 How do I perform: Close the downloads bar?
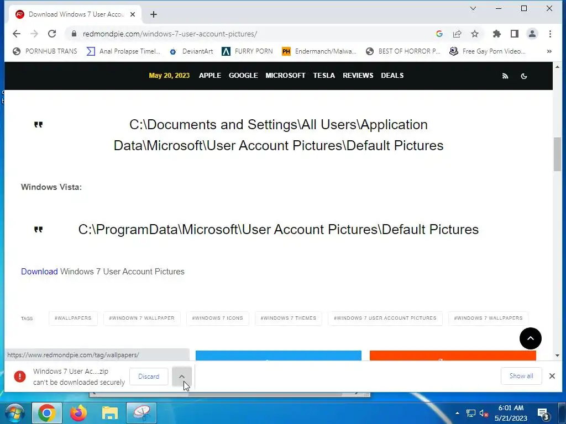click(x=552, y=376)
